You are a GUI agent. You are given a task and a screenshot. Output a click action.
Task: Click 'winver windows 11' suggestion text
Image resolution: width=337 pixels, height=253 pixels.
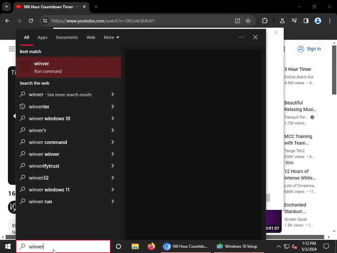click(x=49, y=189)
